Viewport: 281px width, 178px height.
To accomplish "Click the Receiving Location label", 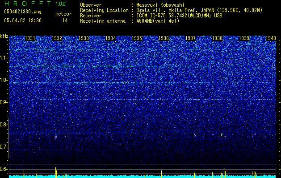I will tap(104, 10).
